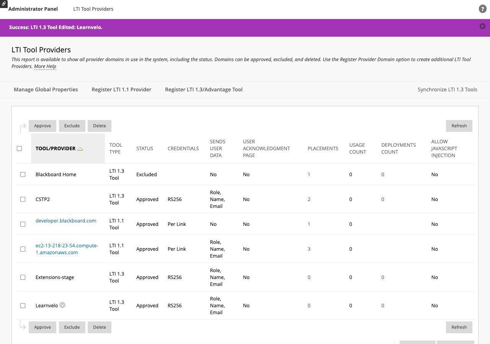Click the sort arrow beside Tool/Provider
490x344 pixels.
coord(80,149)
